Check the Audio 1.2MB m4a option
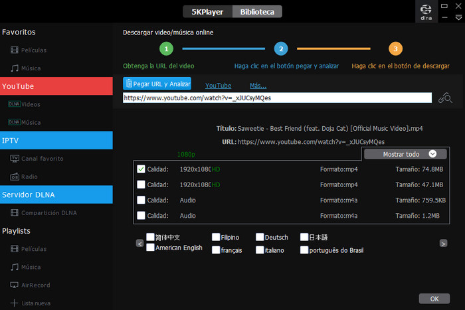Viewport: 465px width, 310px height. (x=141, y=216)
